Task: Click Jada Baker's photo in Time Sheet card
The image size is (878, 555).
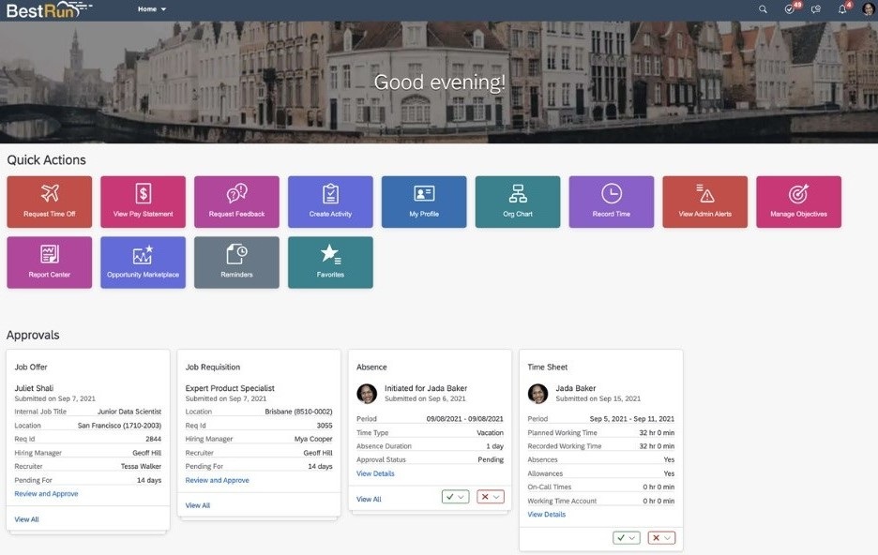Action: 537,394
